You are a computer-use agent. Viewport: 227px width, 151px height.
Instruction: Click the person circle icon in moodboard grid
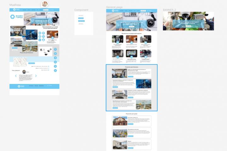(x=44, y=40)
